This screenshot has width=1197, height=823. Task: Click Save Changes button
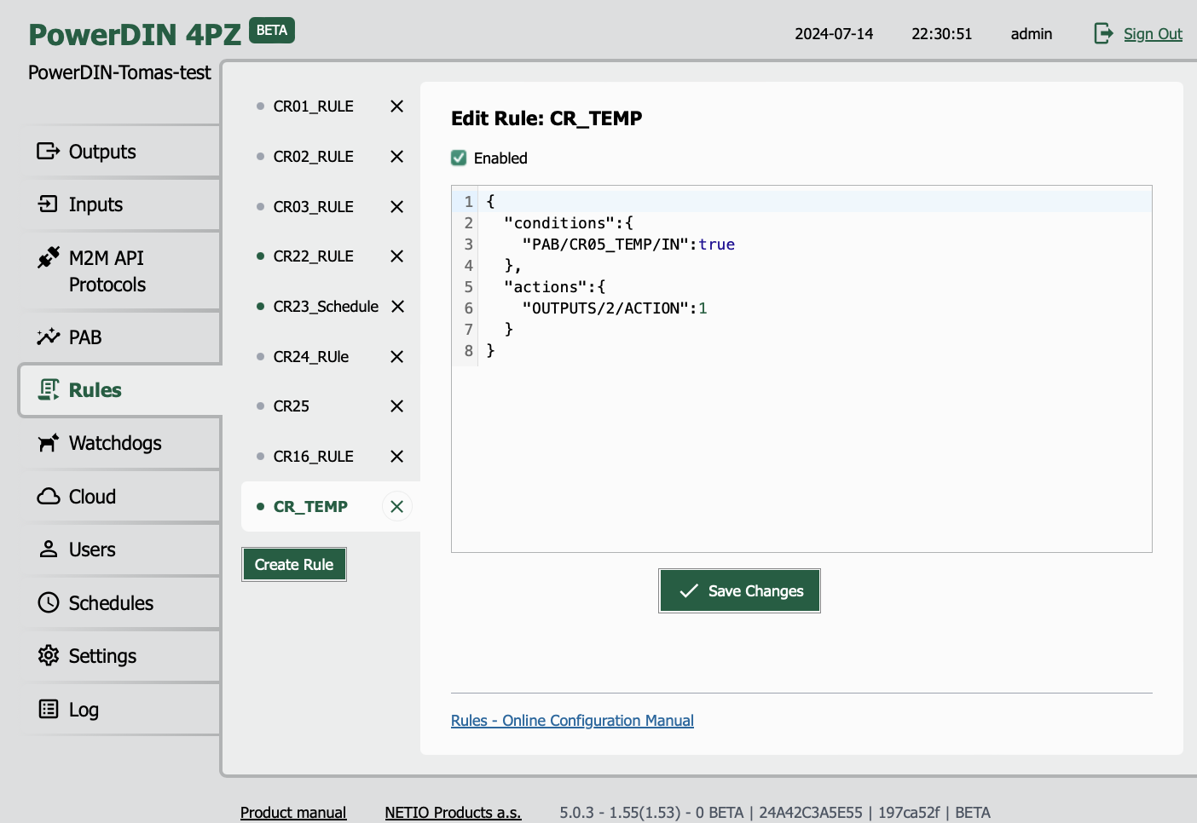(x=739, y=591)
